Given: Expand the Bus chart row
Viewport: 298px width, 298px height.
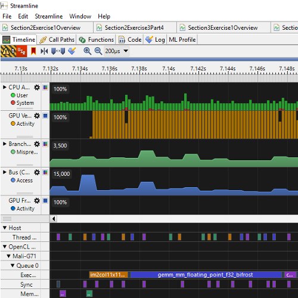Looking at the screenshot, I should pyautogui.click(x=5, y=172).
